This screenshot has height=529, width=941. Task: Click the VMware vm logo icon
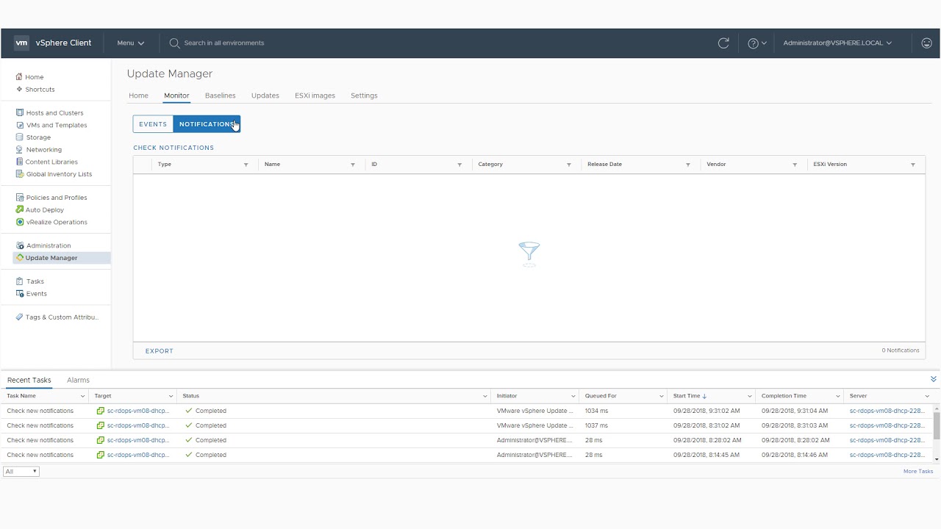coord(21,43)
